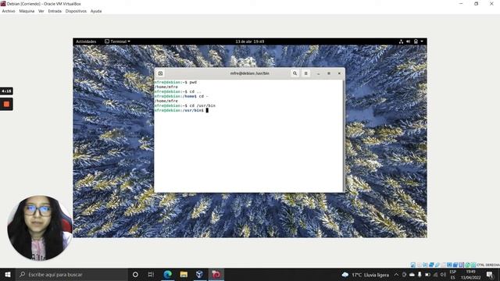The height and width of the screenshot is (281, 500).
Task: Open Task View on the taskbar
Action: pos(151,274)
